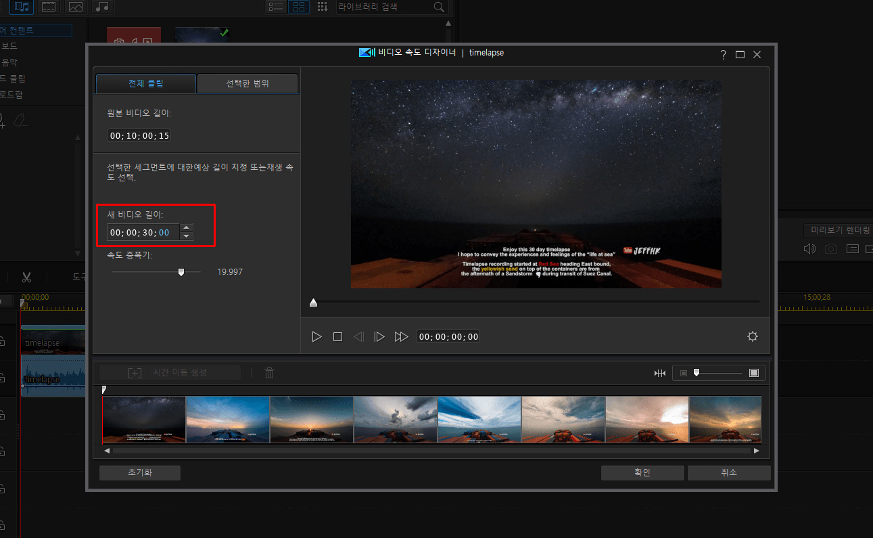The image size is (873, 538).
Task: Fast forward the preview
Action: 401,336
